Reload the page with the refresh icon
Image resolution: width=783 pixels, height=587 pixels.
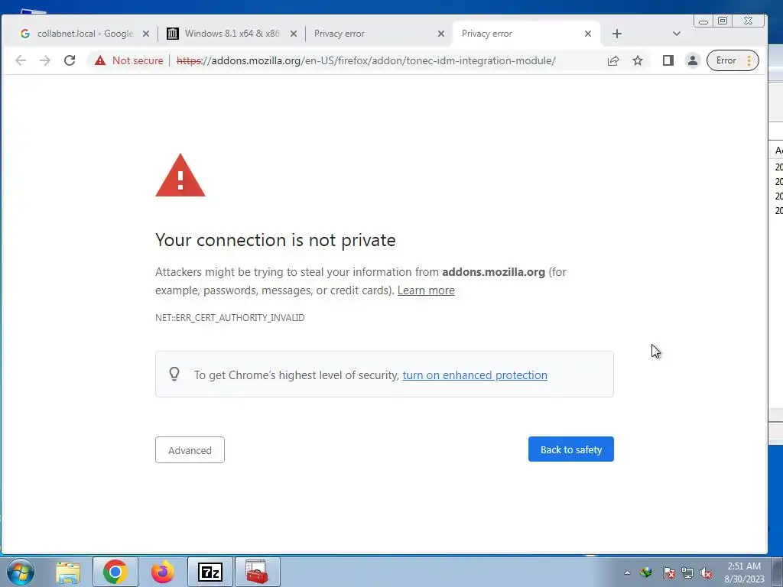click(70, 60)
